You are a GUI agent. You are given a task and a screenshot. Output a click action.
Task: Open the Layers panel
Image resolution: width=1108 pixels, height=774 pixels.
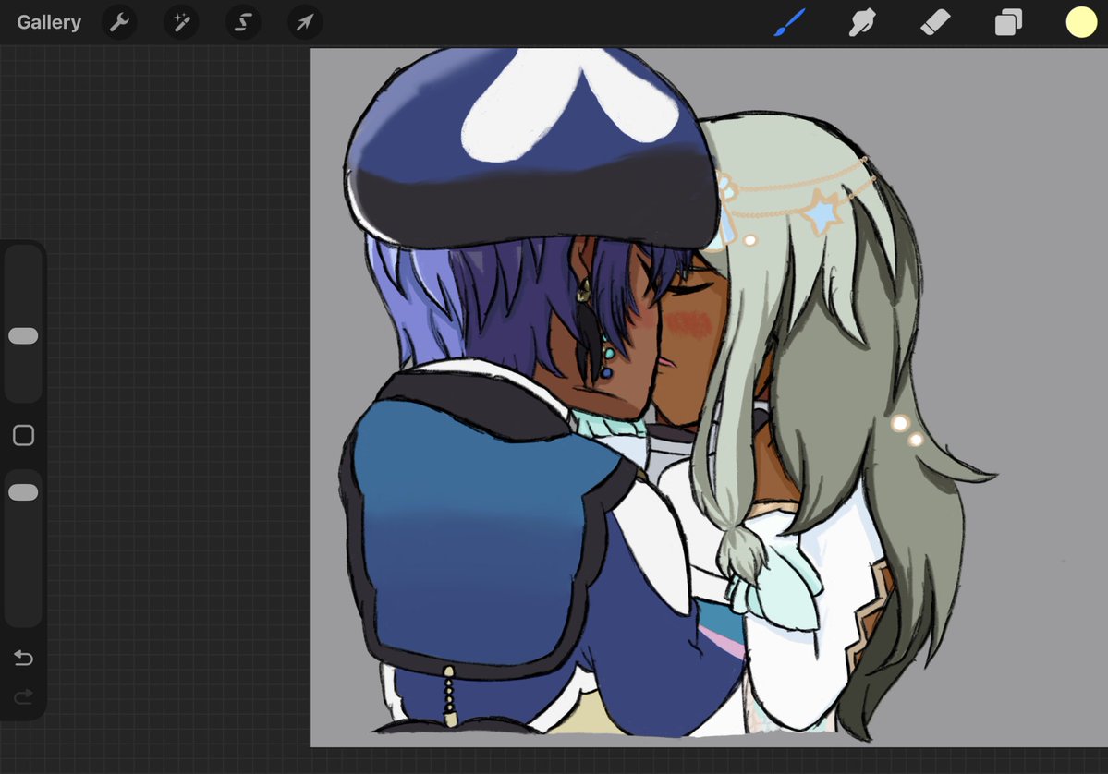pos(1008,22)
